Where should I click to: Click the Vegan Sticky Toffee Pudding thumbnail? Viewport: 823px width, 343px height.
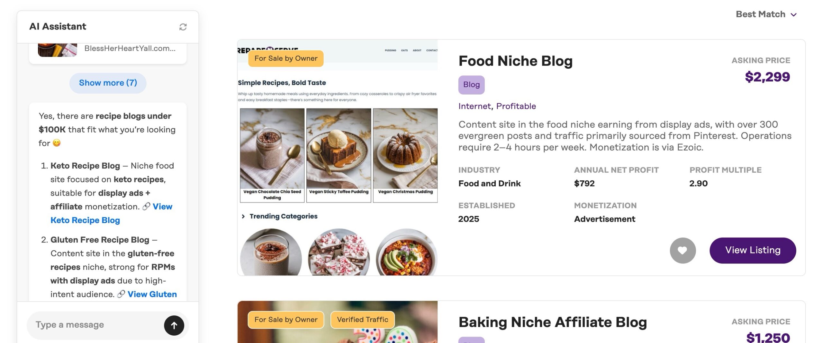click(x=339, y=149)
